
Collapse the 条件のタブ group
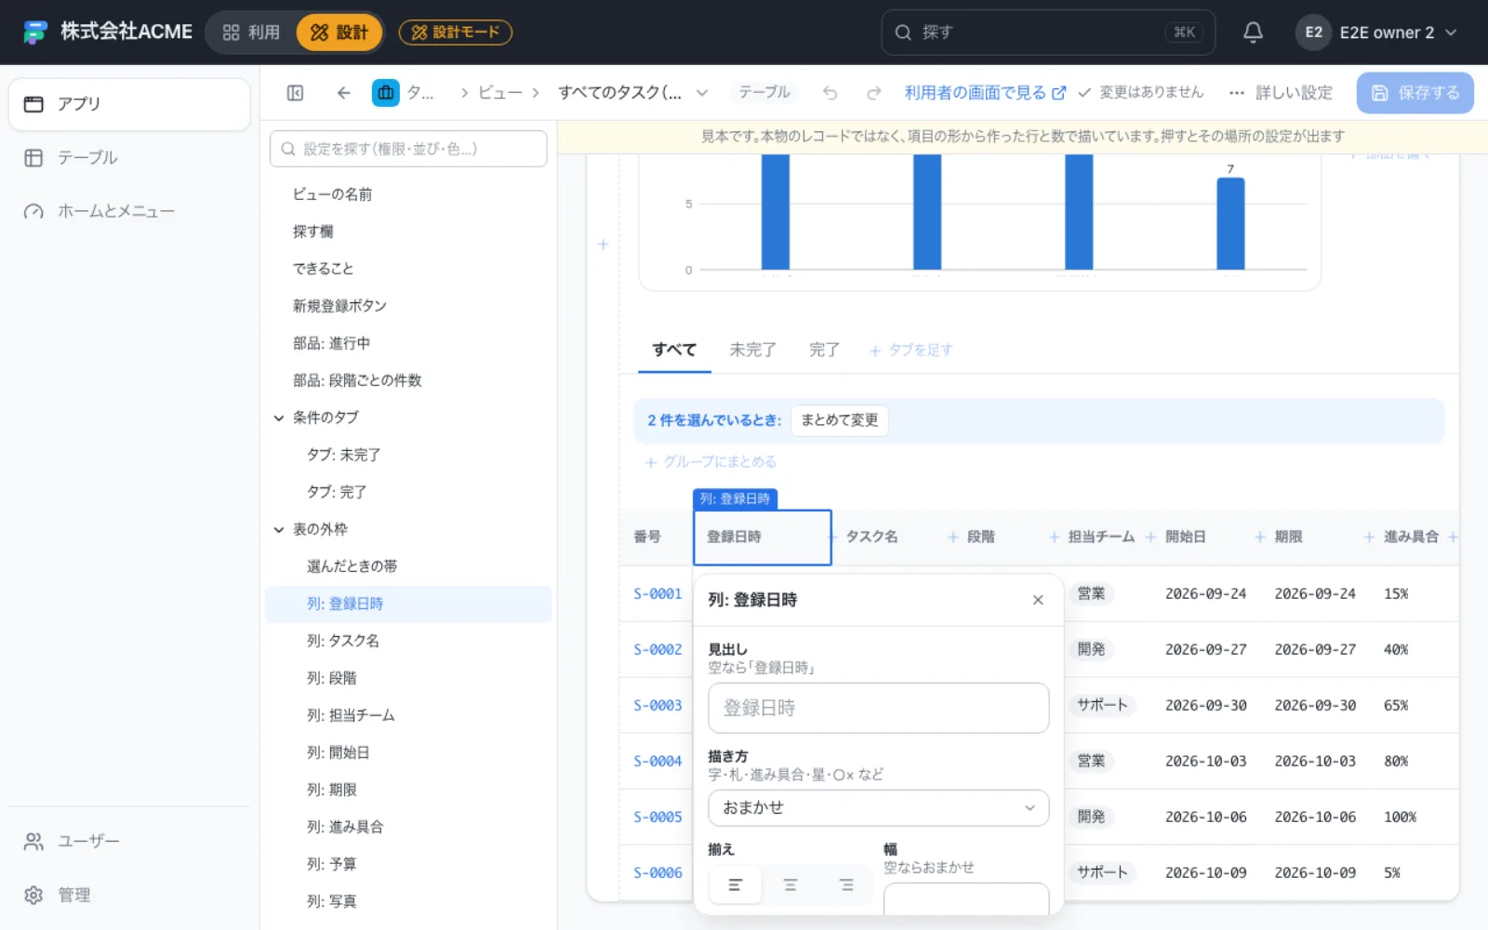(x=279, y=418)
